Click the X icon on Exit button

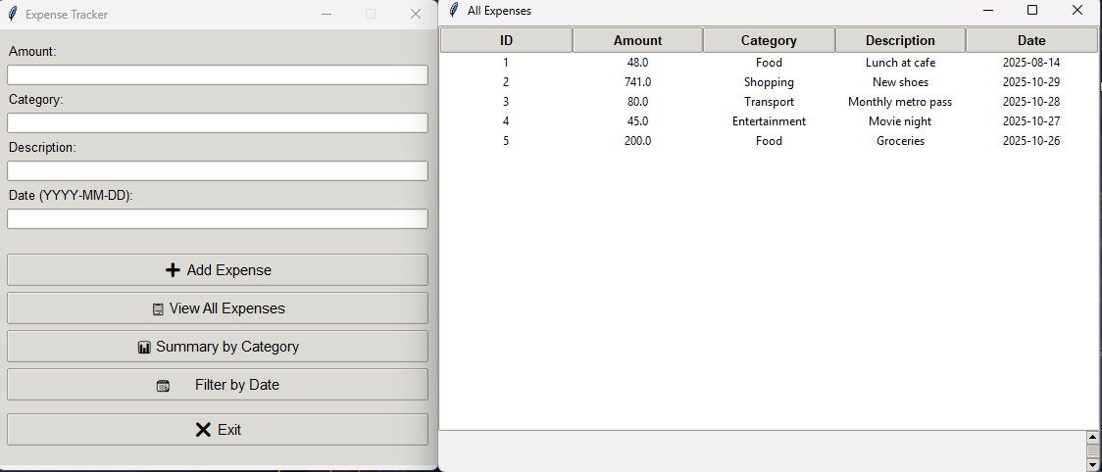[203, 430]
